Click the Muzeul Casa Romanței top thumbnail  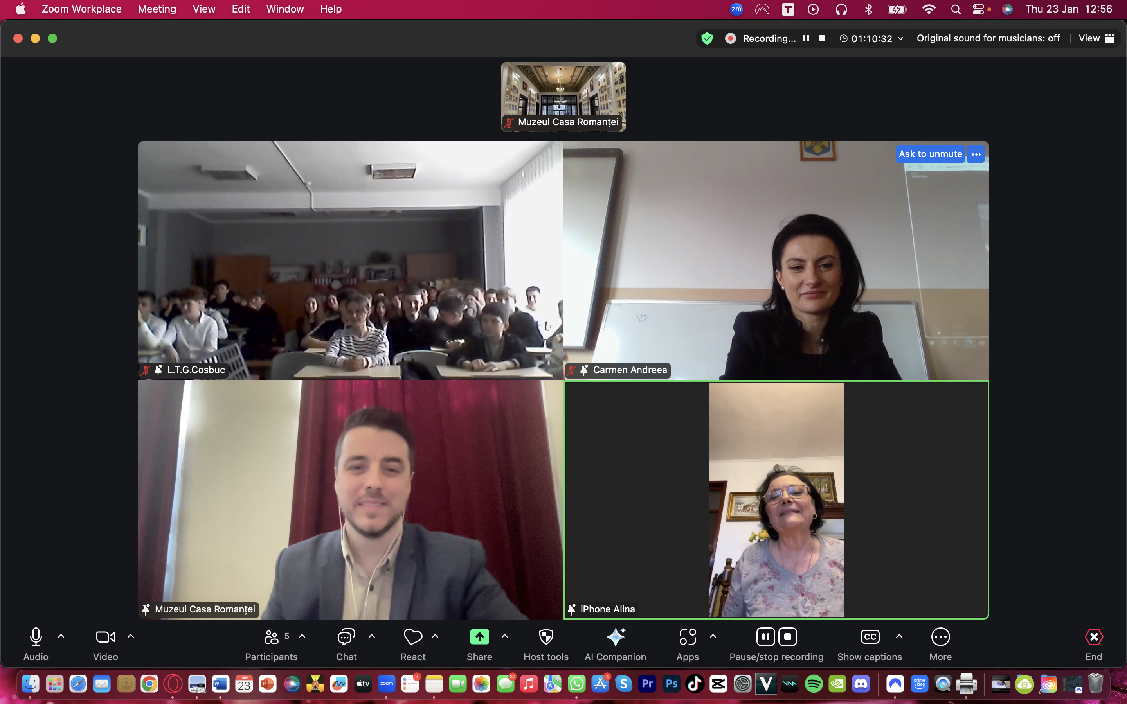click(x=563, y=96)
